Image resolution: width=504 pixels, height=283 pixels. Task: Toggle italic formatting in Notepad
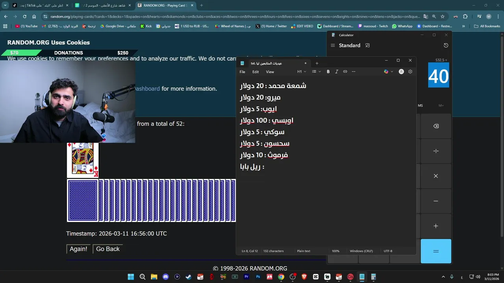pyautogui.click(x=337, y=72)
